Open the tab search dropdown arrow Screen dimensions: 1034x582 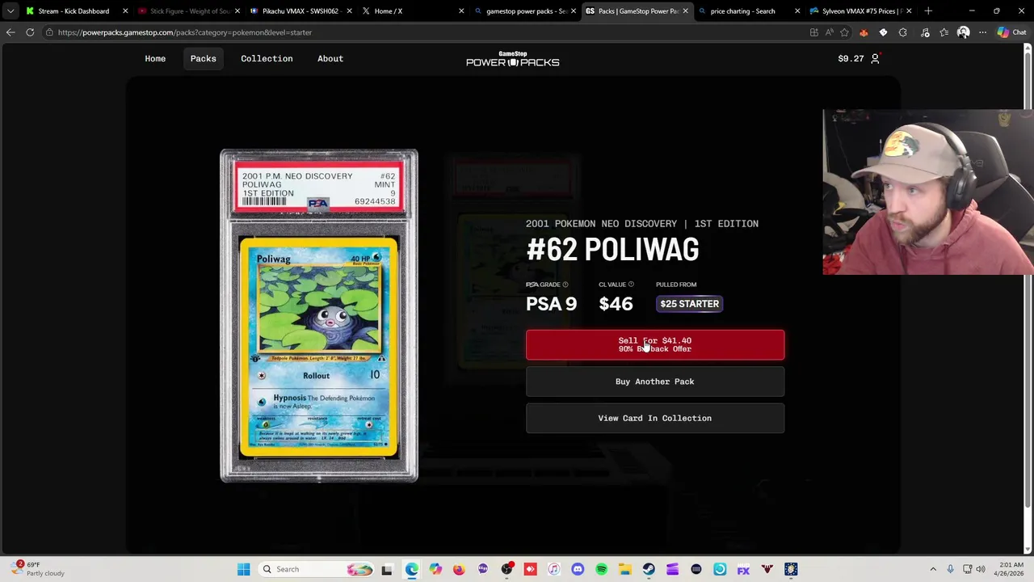click(x=11, y=11)
